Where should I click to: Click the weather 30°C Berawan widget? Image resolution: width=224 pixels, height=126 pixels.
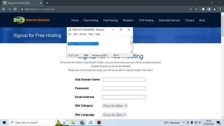169,122
